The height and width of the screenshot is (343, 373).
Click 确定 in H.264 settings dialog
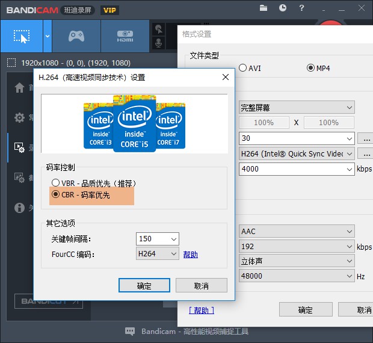[144, 285]
